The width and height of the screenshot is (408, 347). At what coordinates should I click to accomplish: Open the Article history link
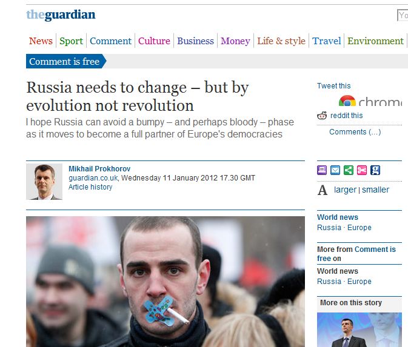coord(90,187)
